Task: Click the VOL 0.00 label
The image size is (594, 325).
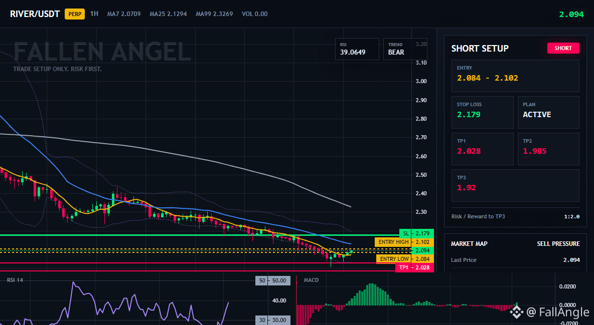Action: (x=254, y=14)
